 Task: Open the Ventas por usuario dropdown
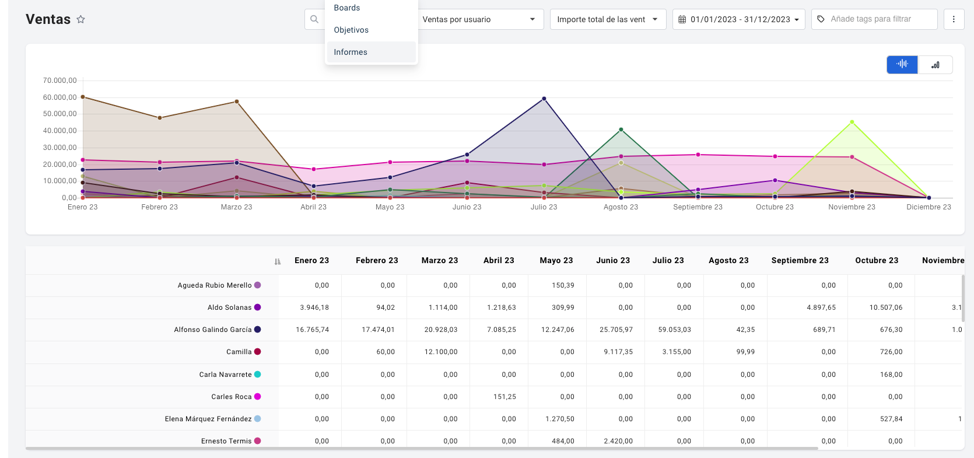(x=480, y=19)
